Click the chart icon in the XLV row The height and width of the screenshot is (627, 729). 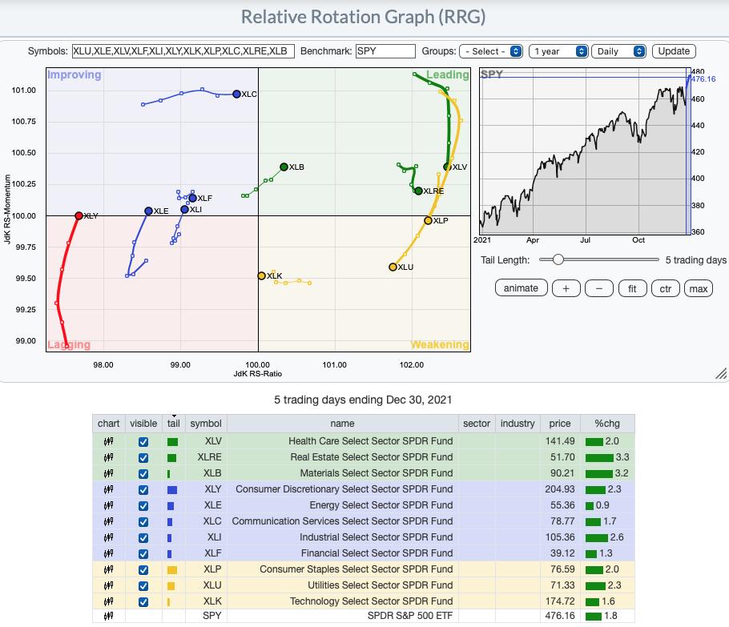[108, 441]
